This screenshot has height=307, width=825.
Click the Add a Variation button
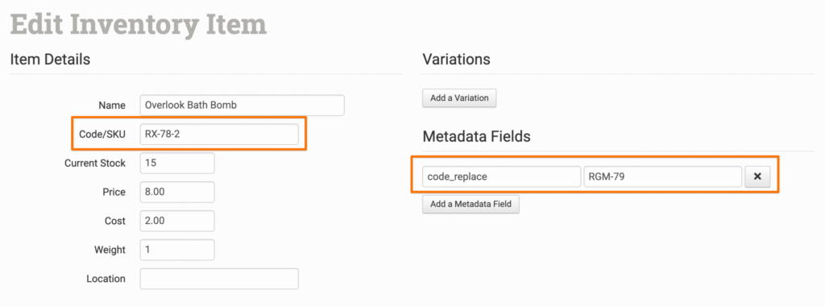(459, 98)
